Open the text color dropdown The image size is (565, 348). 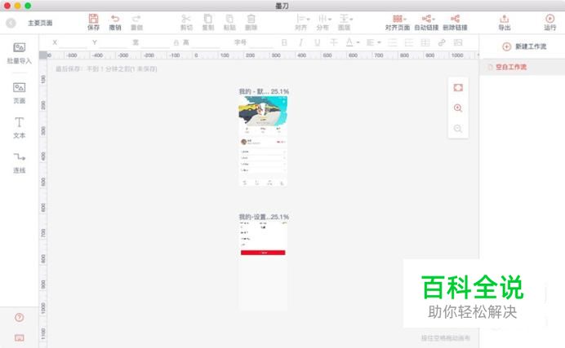(353, 42)
